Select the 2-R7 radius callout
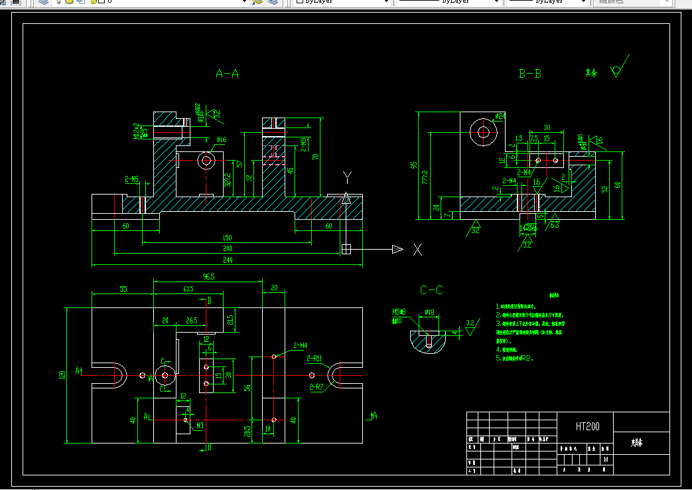The width and height of the screenshot is (692, 490). (x=316, y=387)
